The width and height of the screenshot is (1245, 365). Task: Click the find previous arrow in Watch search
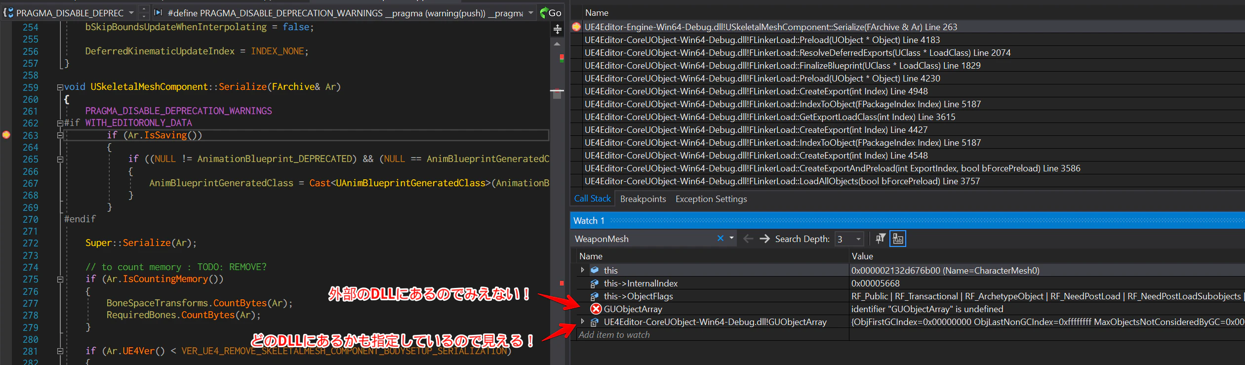click(748, 239)
